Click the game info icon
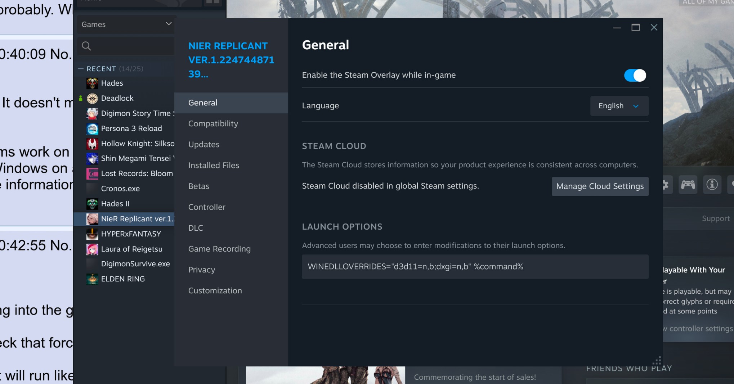 tap(712, 185)
